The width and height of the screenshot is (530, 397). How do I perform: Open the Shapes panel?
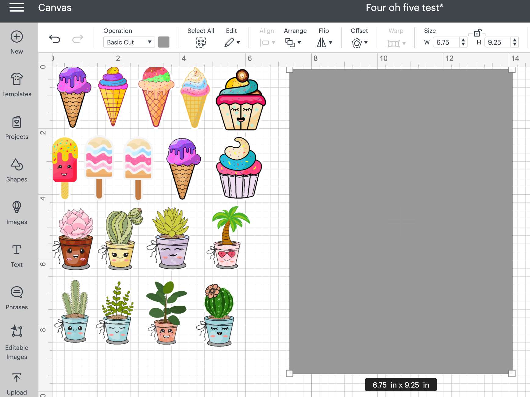[x=17, y=170]
